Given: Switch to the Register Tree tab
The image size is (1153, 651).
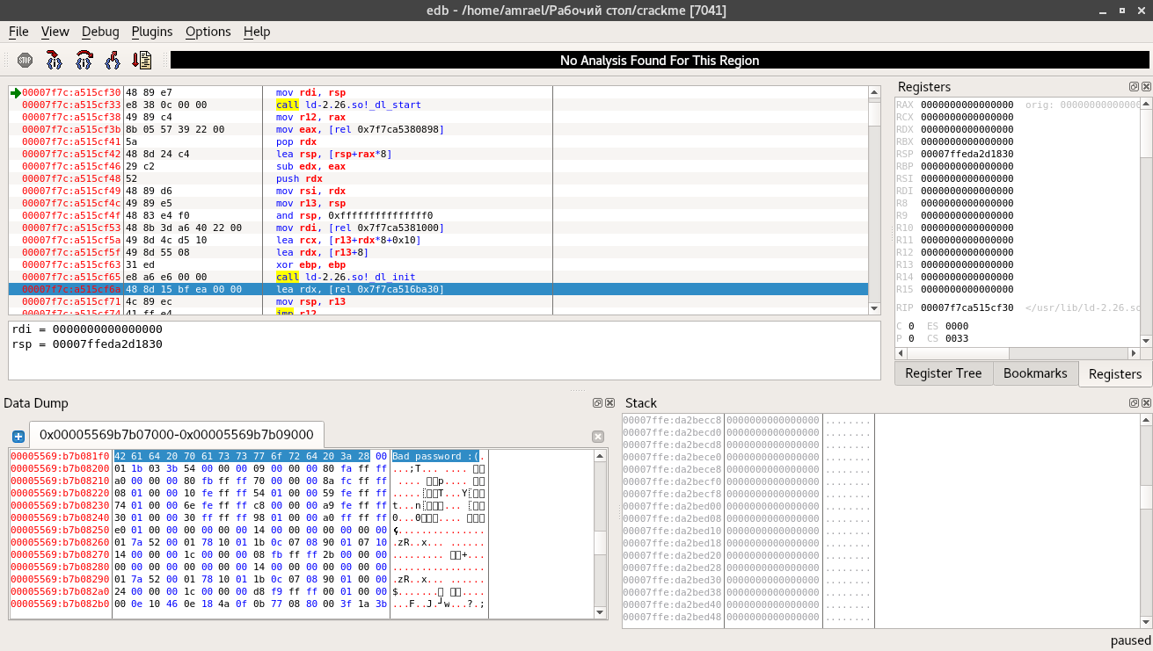Looking at the screenshot, I should tap(943, 373).
